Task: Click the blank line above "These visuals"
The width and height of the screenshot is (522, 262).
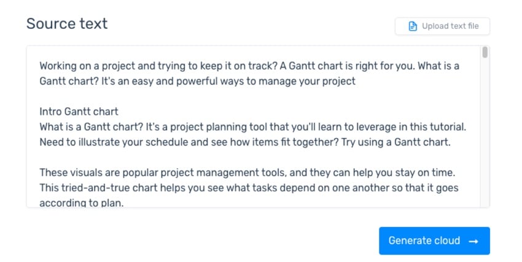Action: pyautogui.click(x=184, y=158)
